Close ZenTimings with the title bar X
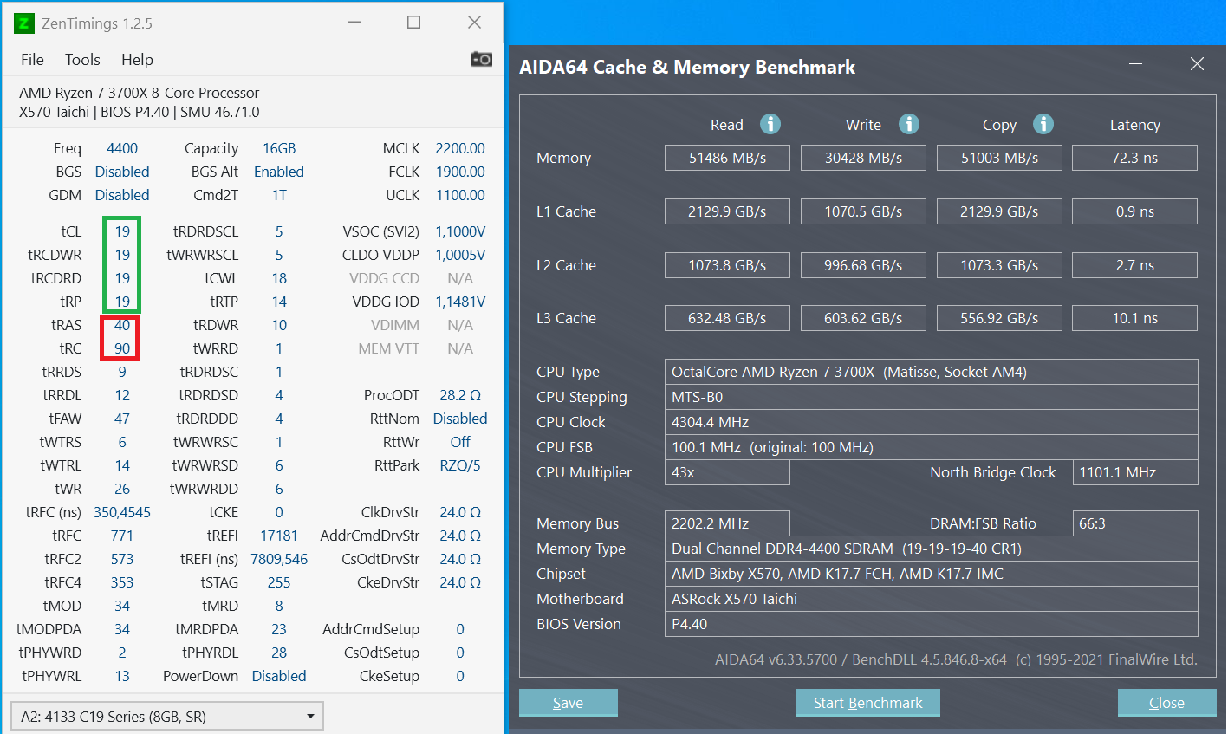This screenshot has width=1228, height=734. [x=474, y=23]
